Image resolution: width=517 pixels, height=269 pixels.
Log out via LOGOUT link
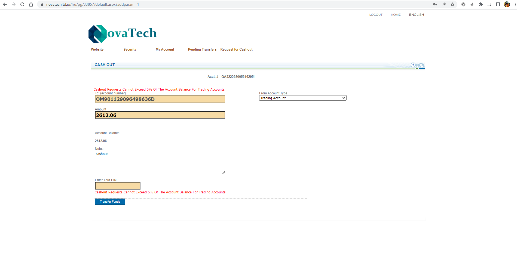click(376, 15)
